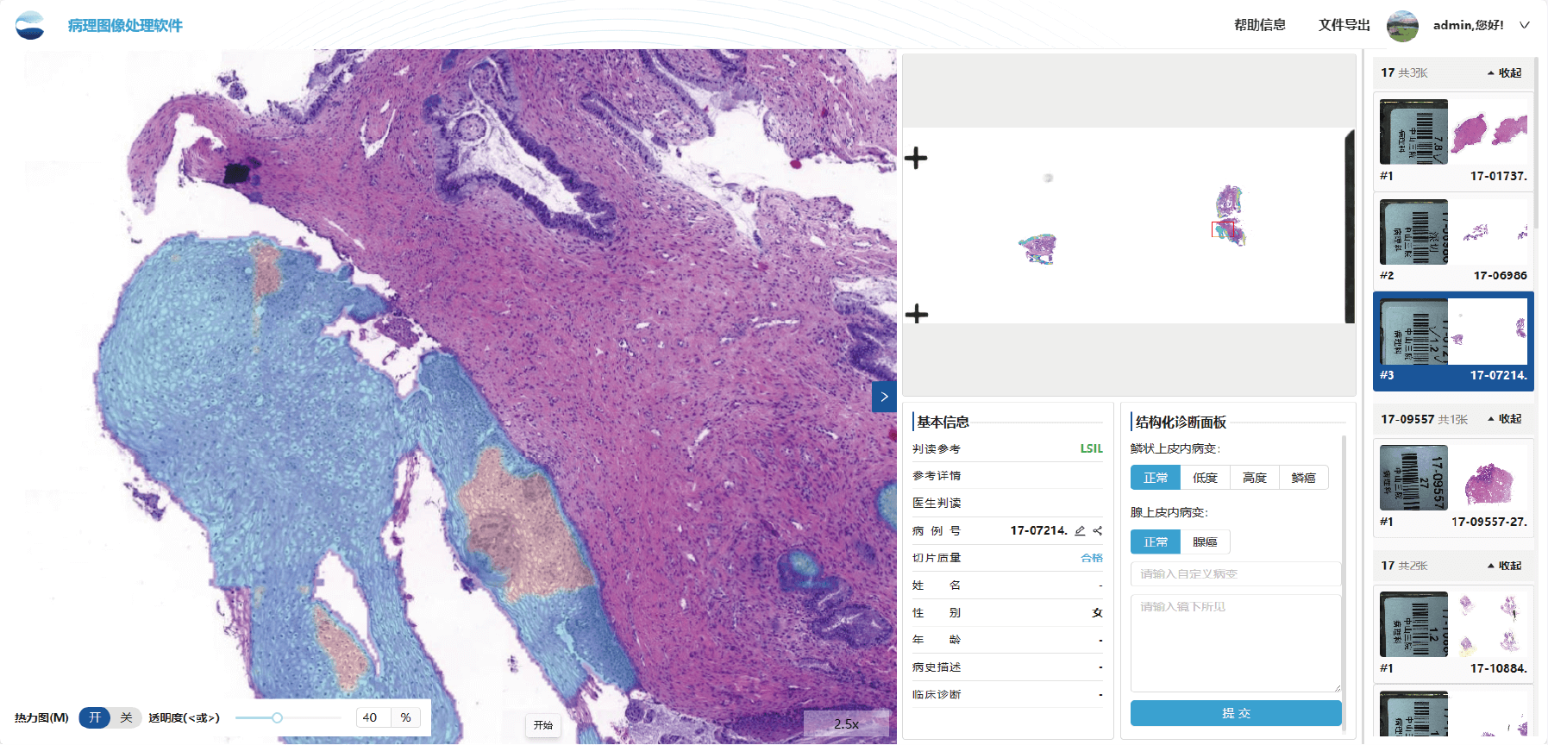This screenshot has width=1548, height=745.
Task: Click the 合格 slide quality value
Action: tap(1092, 558)
